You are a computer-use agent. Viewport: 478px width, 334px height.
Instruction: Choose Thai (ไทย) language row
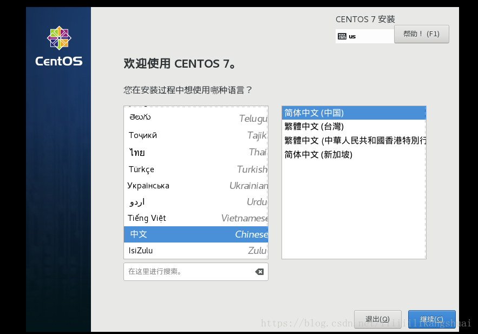coord(196,152)
